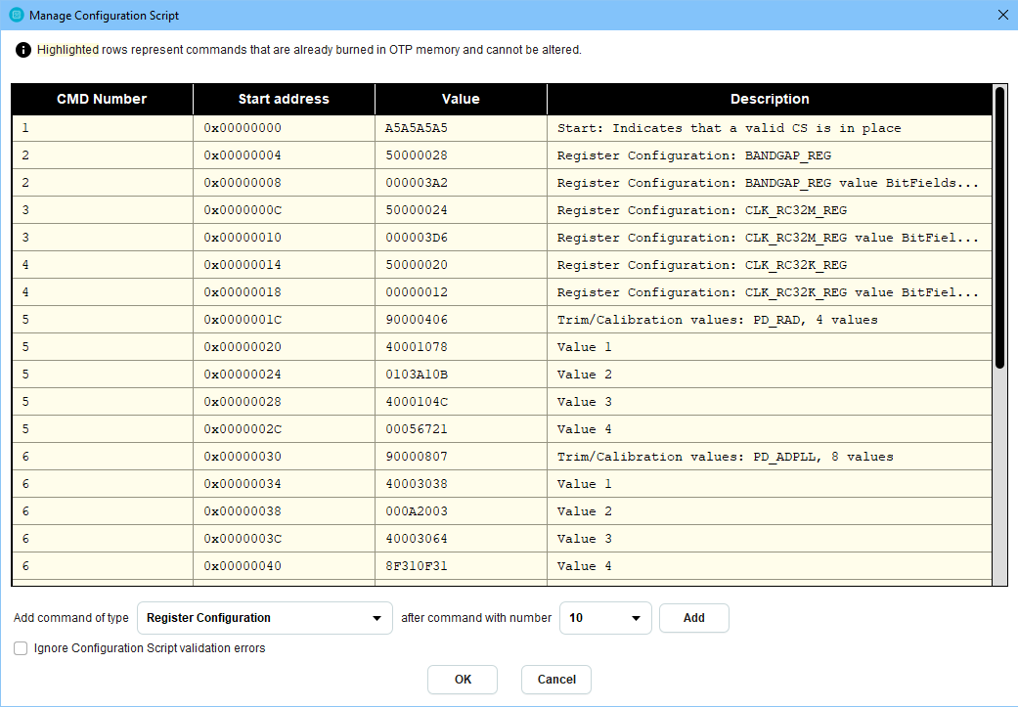Viewport: 1018px width, 707px height.
Task: Select the address 0x00000008 cell
Action: [x=284, y=183]
